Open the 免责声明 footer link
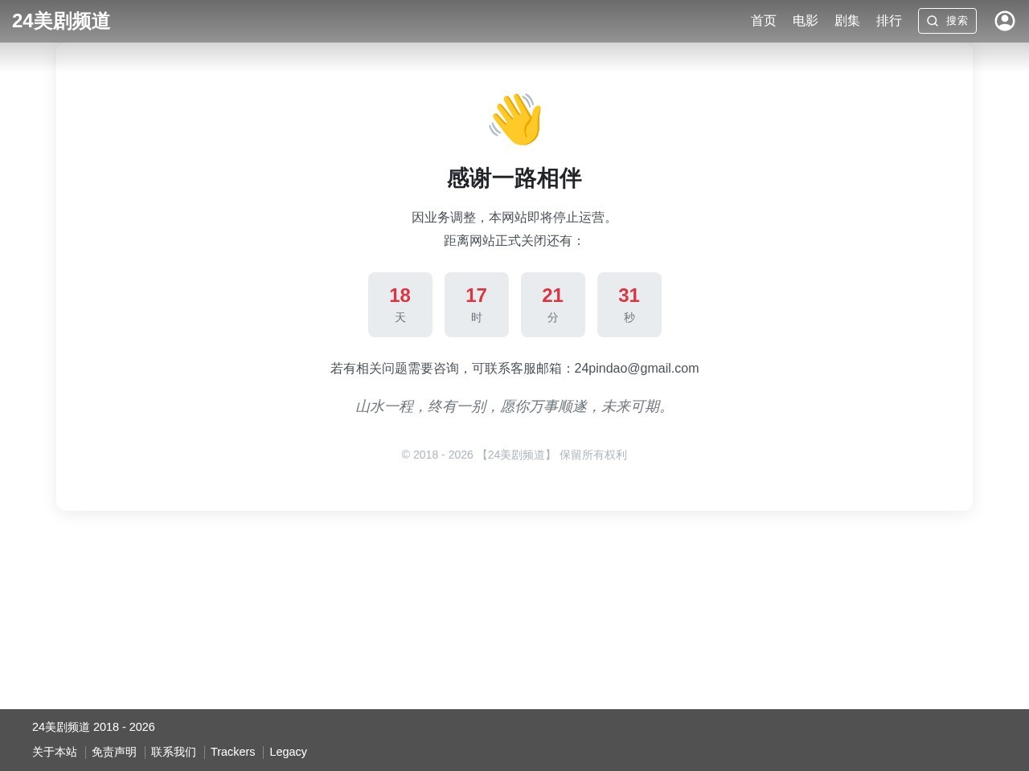 pos(113,752)
